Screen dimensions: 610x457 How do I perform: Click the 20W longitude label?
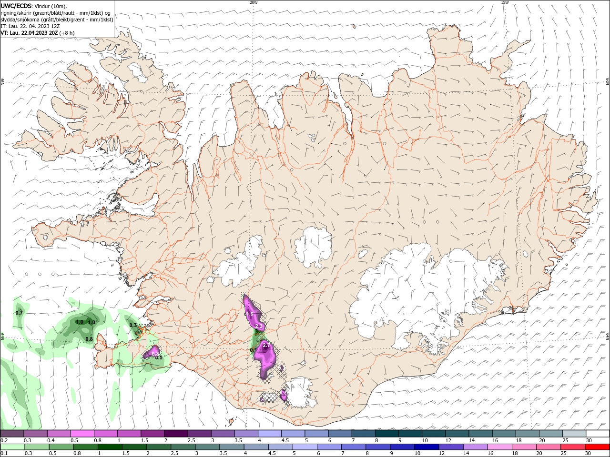pos(254,2)
